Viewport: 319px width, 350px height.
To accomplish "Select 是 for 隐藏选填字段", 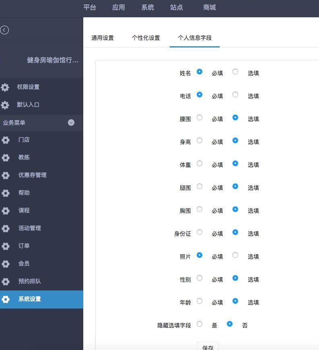I will (200, 324).
